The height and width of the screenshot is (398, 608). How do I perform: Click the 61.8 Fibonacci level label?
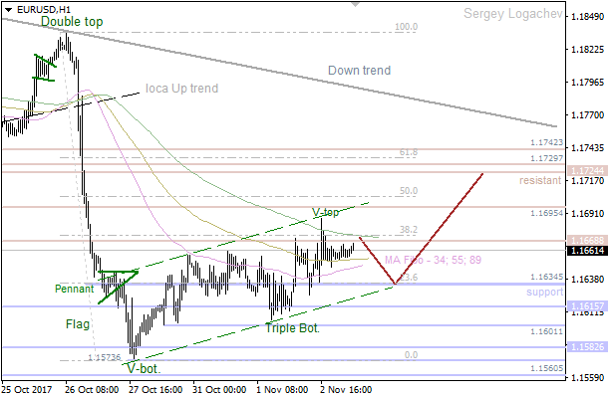coord(408,153)
